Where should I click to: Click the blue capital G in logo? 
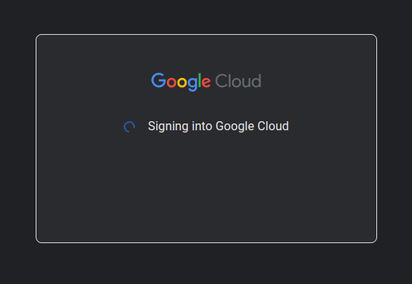(x=159, y=80)
